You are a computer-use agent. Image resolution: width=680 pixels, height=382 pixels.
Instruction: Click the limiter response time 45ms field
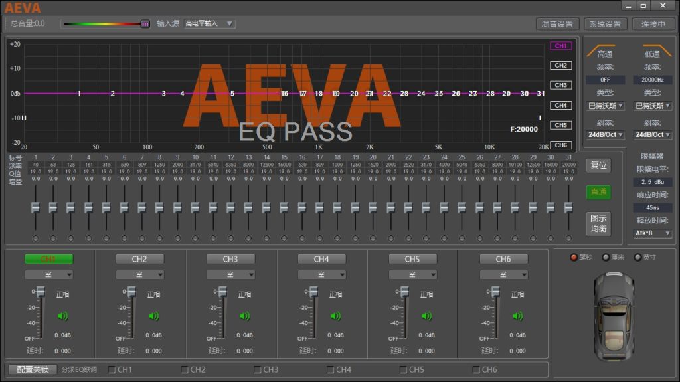click(652, 207)
